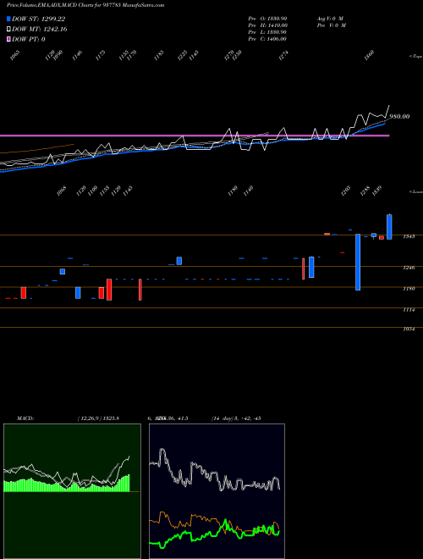
Task: Click the white DOW MT legend swatch
Action: tap(8, 29)
